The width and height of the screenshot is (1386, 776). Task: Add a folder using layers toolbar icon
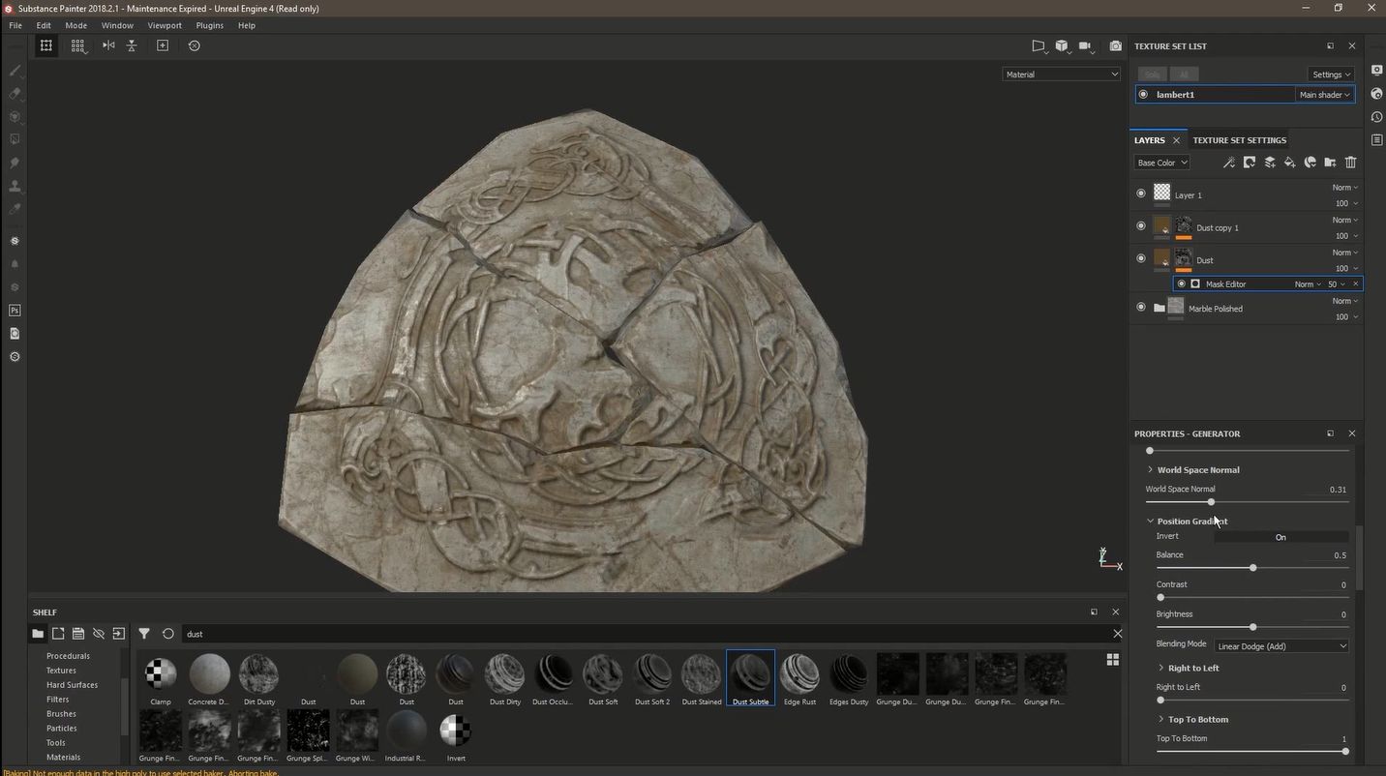click(1330, 163)
